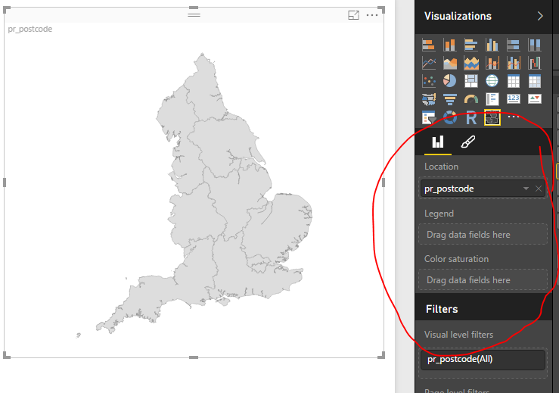This screenshot has width=559, height=393.
Task: Select the Donut chart visual
Action: (x=449, y=117)
